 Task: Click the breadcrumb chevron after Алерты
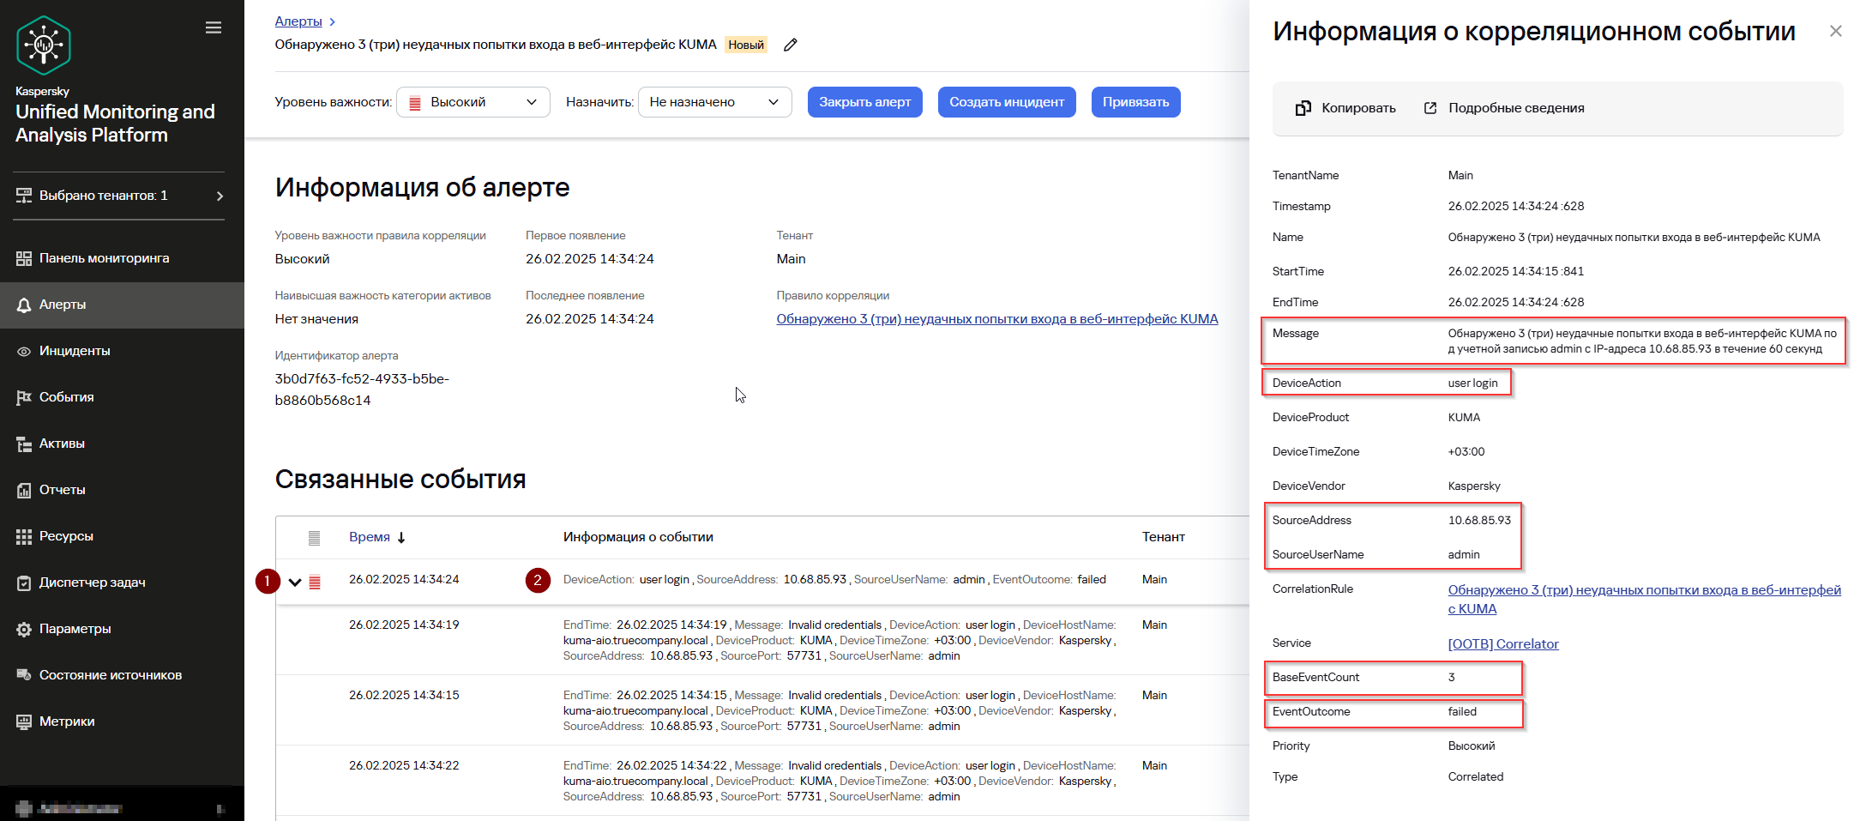(333, 21)
